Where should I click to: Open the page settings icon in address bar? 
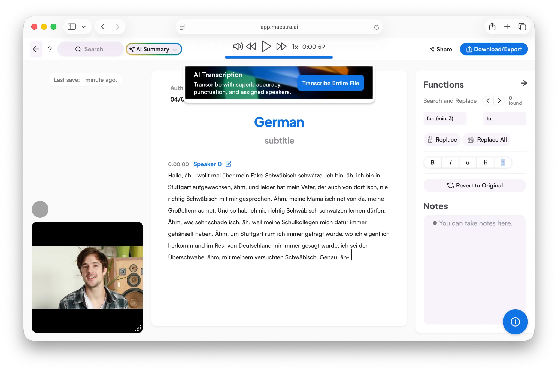click(182, 27)
